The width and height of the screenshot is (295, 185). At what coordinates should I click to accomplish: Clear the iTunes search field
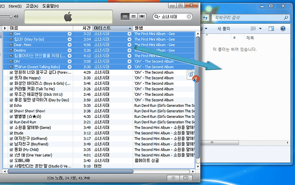189,17
